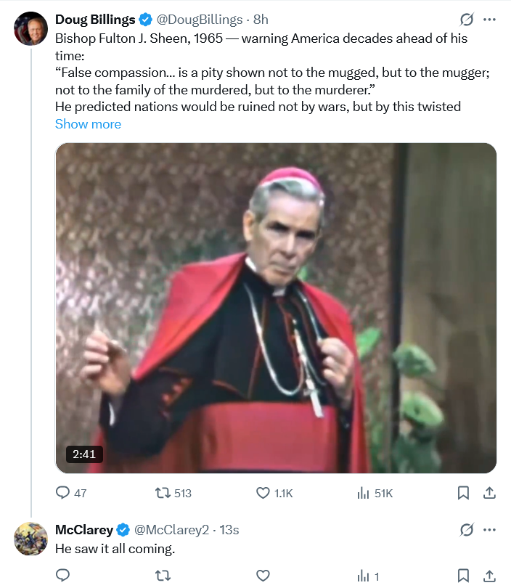511x588 pixels.
Task: Reply to McClarey's comment
Action: tap(64, 576)
